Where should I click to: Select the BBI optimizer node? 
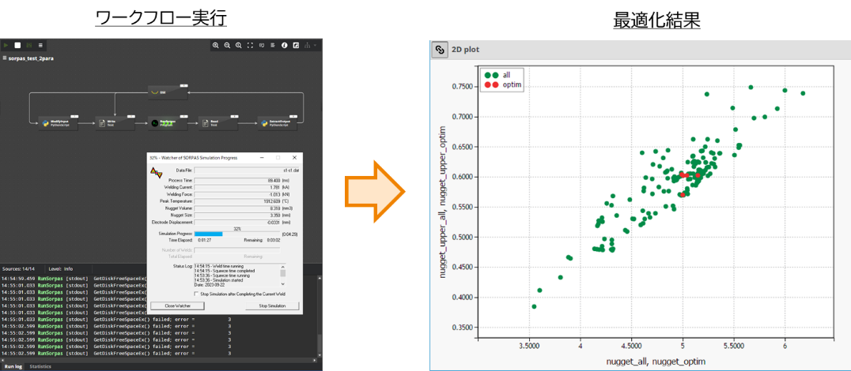point(168,92)
